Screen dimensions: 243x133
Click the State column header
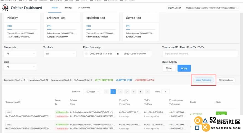pyautogui.click(x=218, y=102)
